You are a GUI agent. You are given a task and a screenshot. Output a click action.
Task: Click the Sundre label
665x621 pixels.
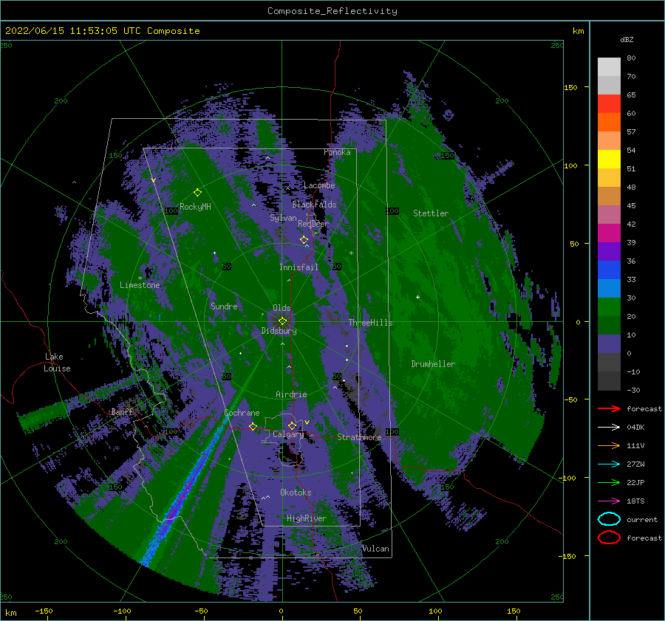click(x=224, y=306)
